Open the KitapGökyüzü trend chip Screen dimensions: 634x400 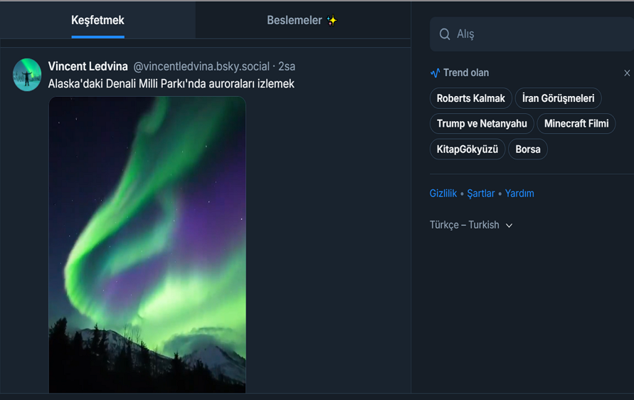pyautogui.click(x=467, y=149)
